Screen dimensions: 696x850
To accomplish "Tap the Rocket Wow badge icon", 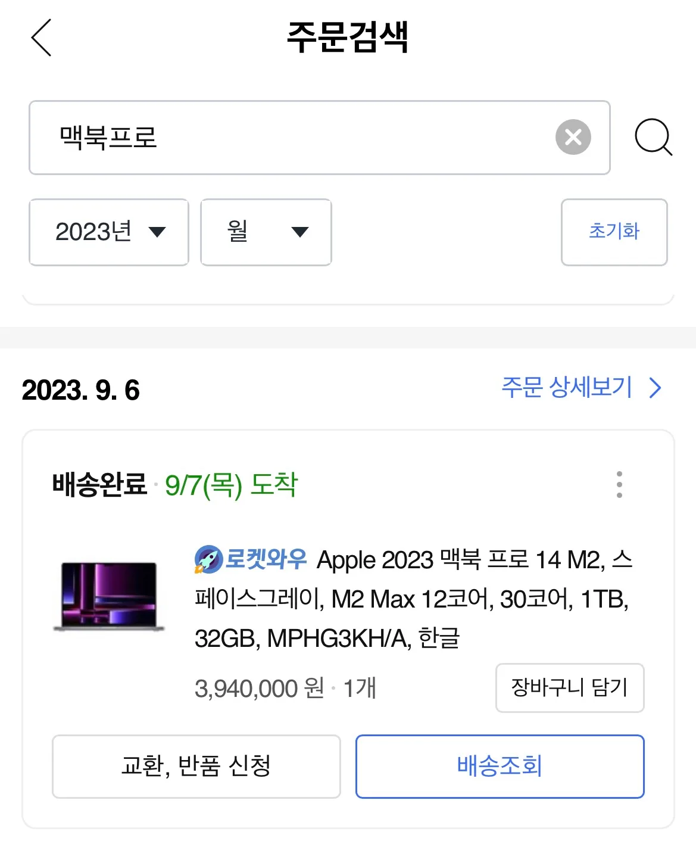I will click(x=208, y=559).
